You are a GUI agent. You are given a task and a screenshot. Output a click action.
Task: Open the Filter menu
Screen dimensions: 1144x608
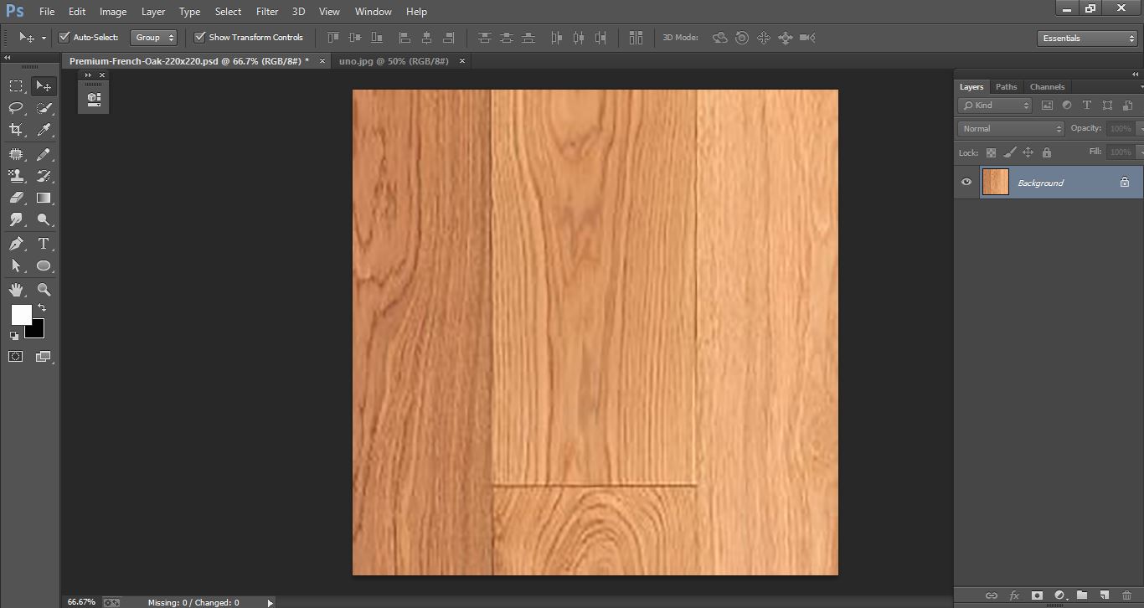266,11
